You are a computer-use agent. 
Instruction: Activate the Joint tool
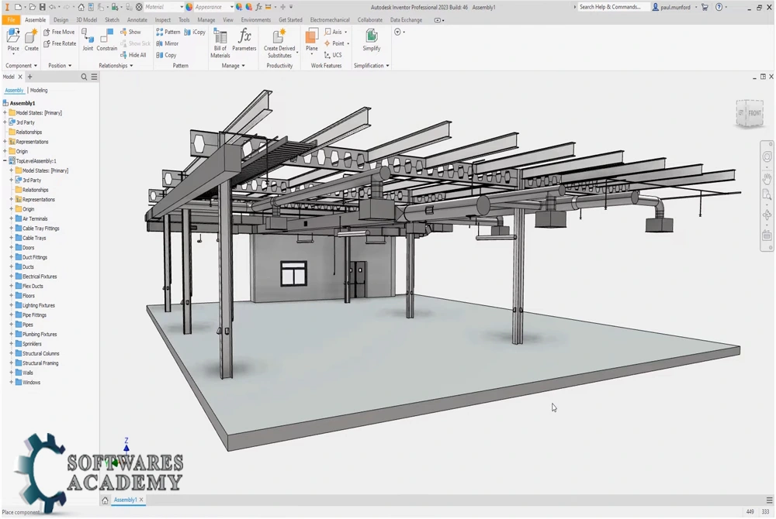(x=88, y=40)
